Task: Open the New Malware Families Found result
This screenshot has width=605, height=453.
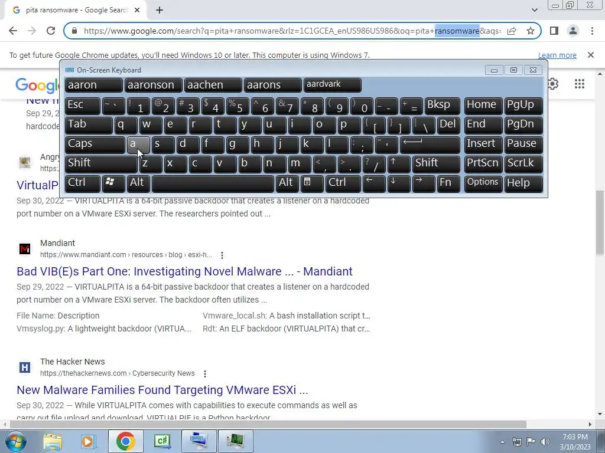Action: [x=162, y=390]
